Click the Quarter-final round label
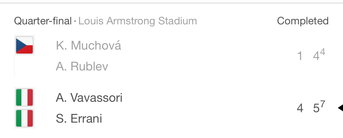Viewport: 343px width, 138px height. [43, 21]
